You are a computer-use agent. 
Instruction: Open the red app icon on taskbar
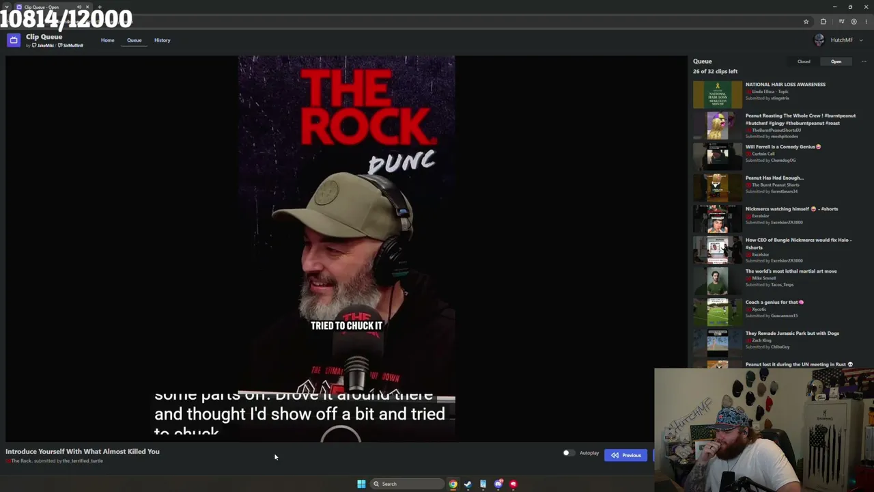coord(513,484)
